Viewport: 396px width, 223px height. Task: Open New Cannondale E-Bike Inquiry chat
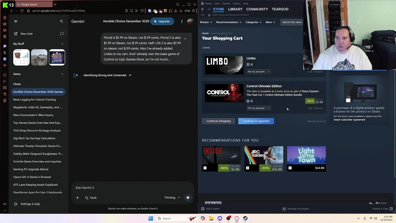pyautogui.click(x=33, y=115)
